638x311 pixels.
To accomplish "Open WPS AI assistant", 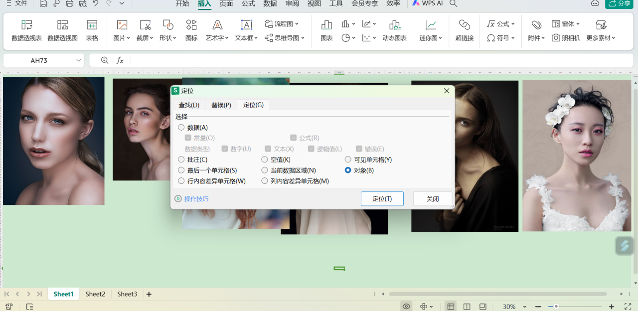I will tap(428, 3).
